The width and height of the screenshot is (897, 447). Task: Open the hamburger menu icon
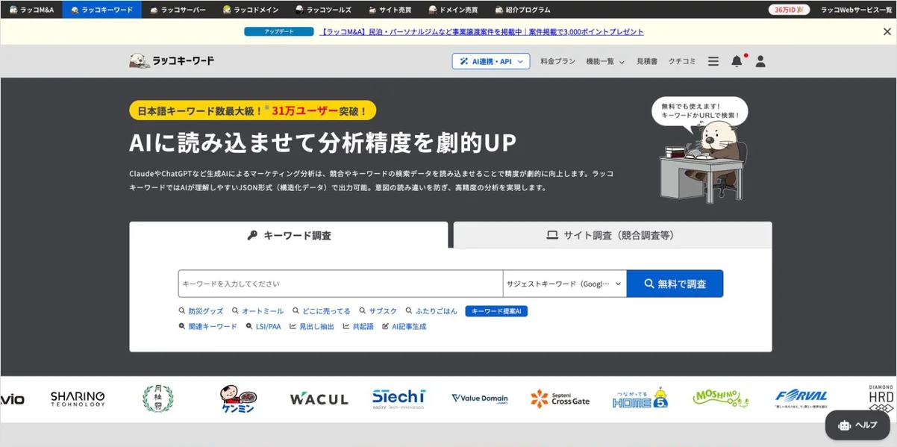(713, 61)
